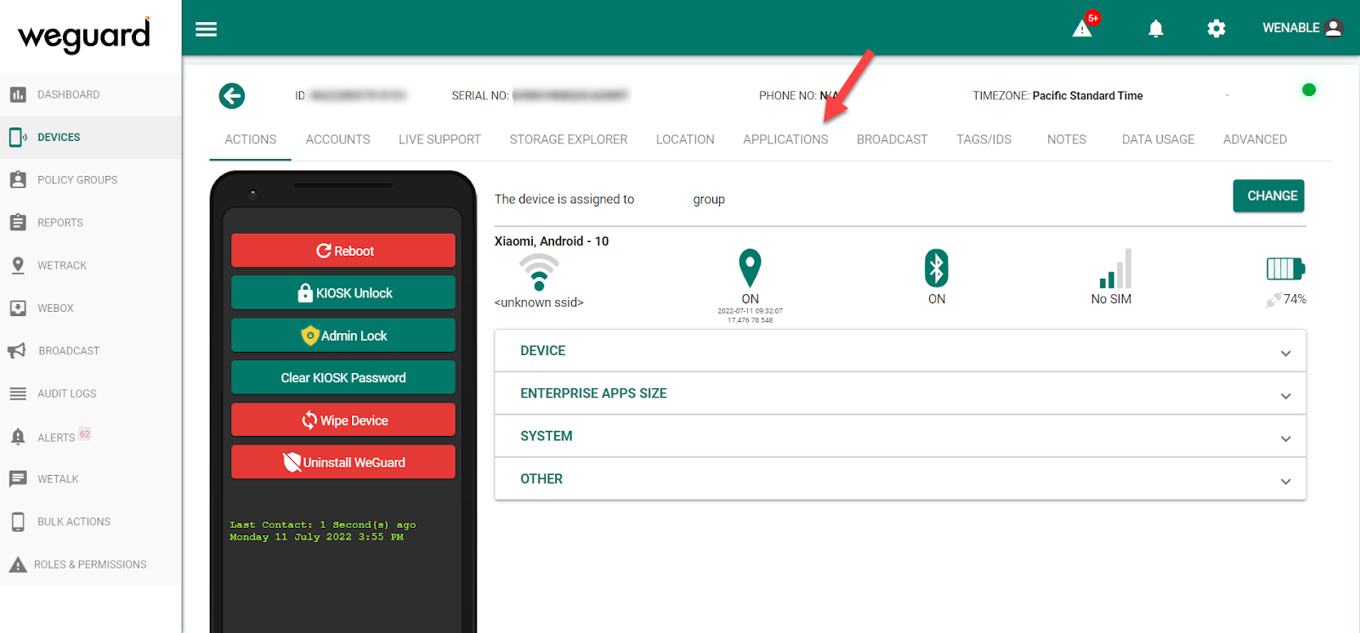Screen dimensions: 1360x633
Task: Click the WeBox sidebar icon
Action: click(x=18, y=308)
